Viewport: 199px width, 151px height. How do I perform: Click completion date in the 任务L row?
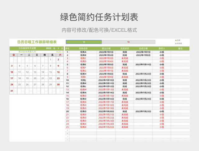tap(143, 87)
